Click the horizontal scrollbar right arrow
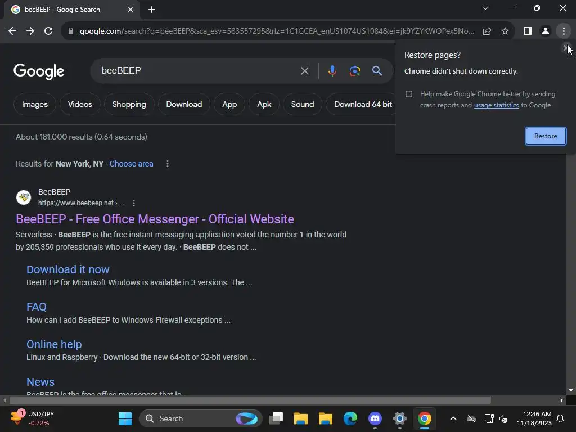The width and height of the screenshot is (576, 432). click(562, 400)
